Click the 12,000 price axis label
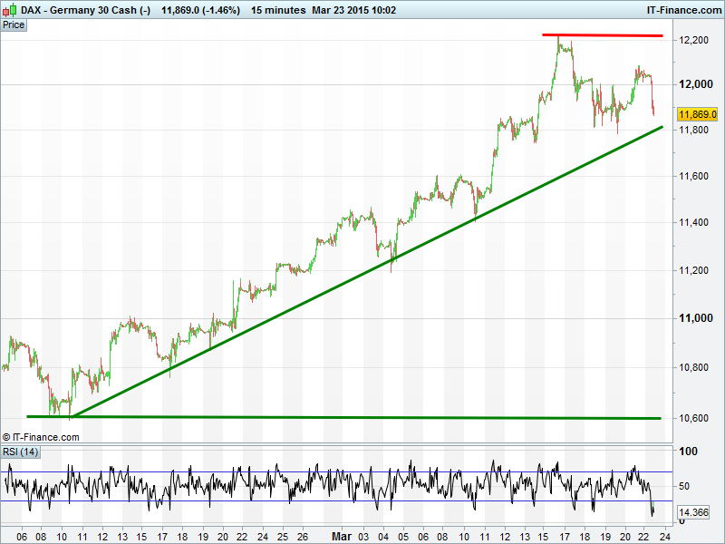This screenshot has width=725, height=544. (x=693, y=84)
